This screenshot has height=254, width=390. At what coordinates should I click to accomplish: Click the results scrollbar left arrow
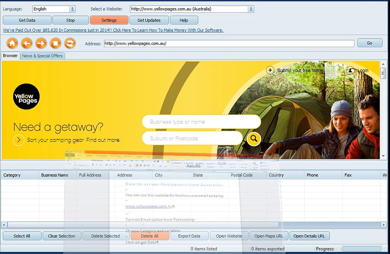tap(4, 225)
